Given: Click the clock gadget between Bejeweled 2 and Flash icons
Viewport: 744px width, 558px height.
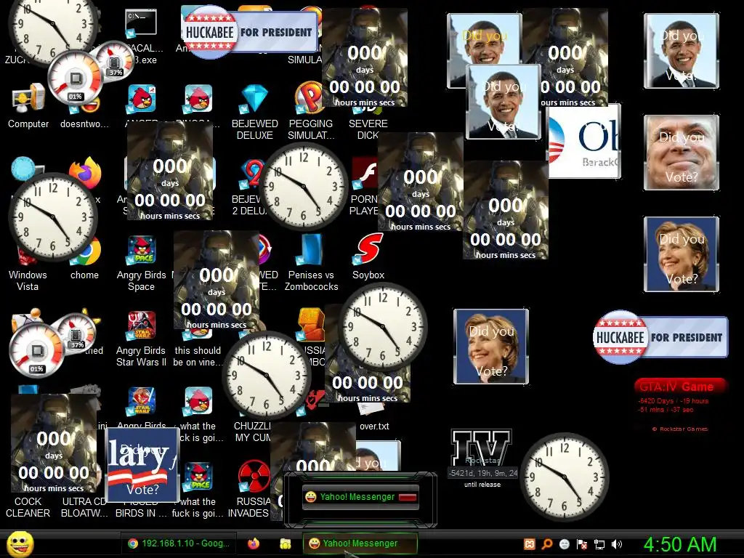Looking at the screenshot, I should pos(304,187).
